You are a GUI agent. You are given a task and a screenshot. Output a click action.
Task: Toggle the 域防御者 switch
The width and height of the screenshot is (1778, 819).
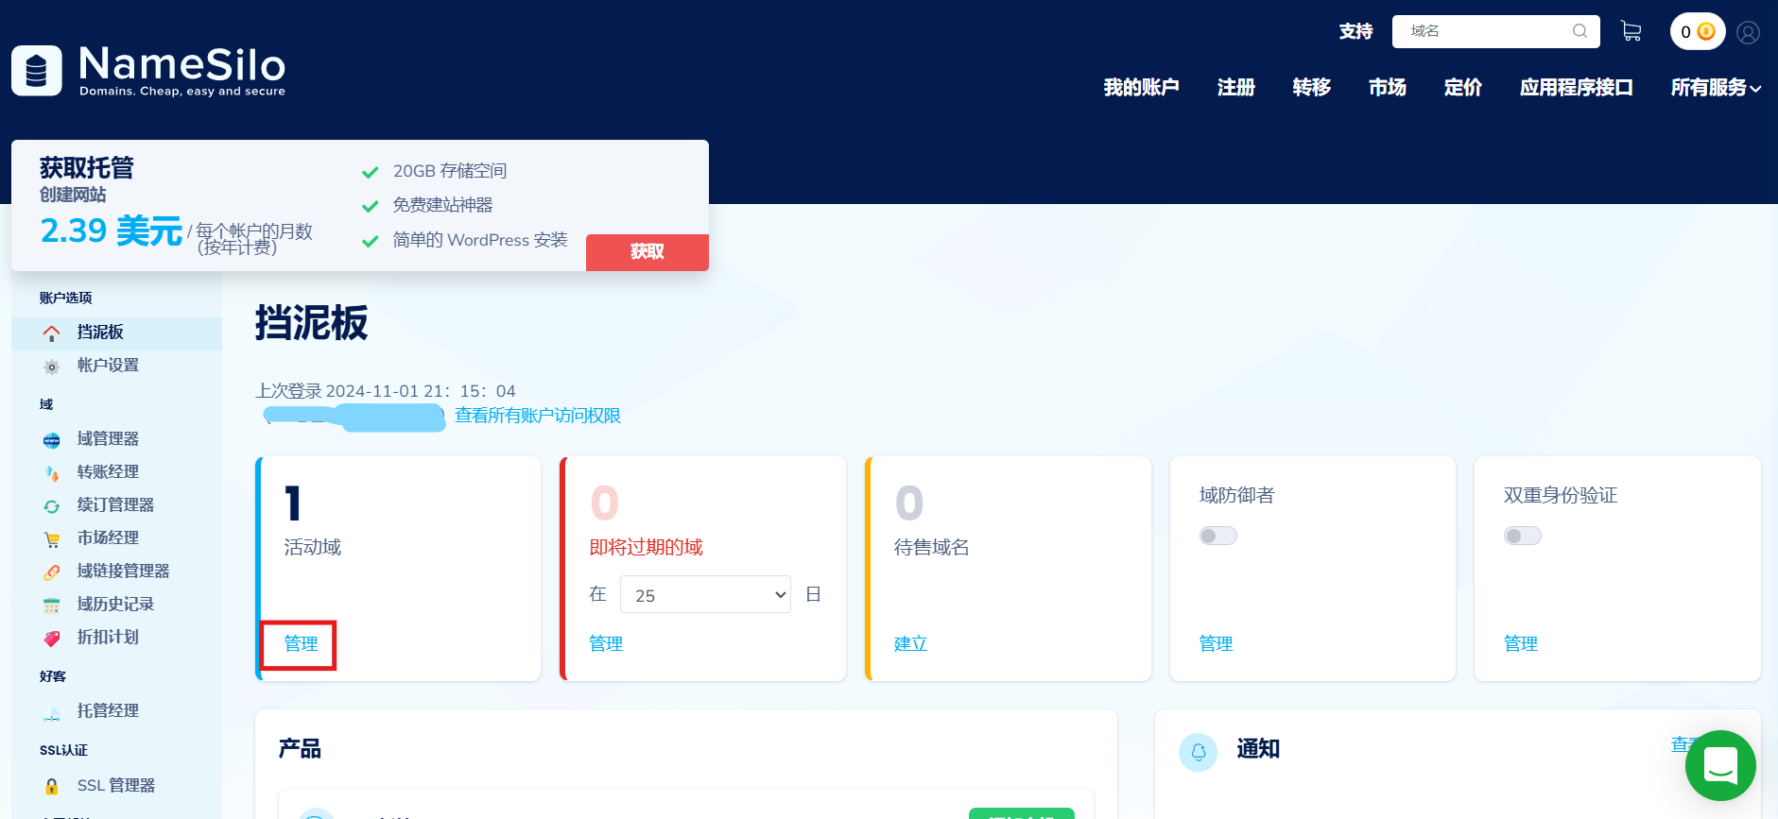[1217, 536]
